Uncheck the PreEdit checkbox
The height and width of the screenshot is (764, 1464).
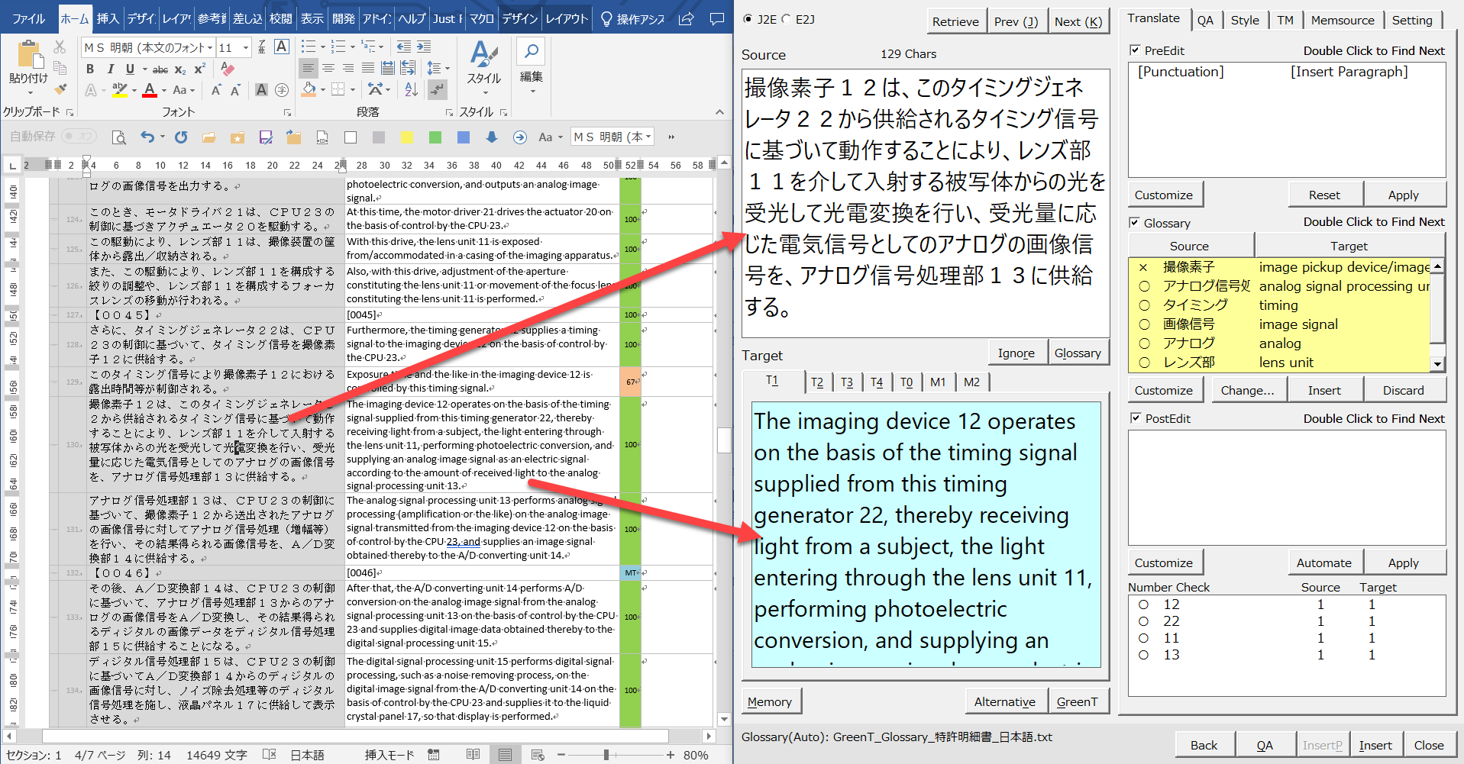click(x=1135, y=50)
